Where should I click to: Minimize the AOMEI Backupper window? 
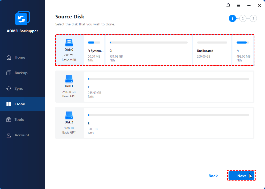[x=249, y=6]
